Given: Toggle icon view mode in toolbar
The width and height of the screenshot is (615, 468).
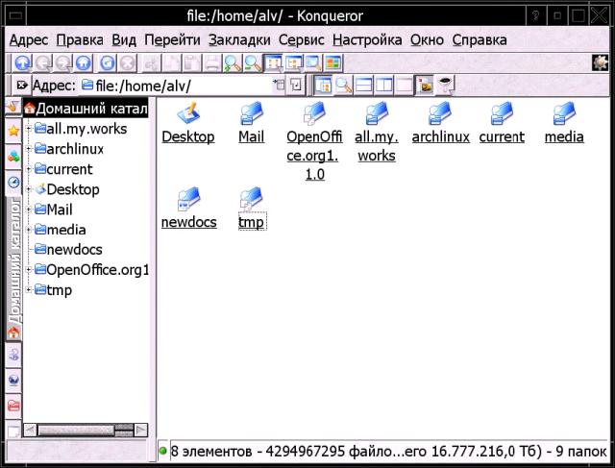Looking at the screenshot, I should [272, 62].
